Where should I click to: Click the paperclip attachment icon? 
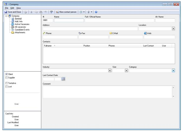pyautogui.click(x=89, y=12)
